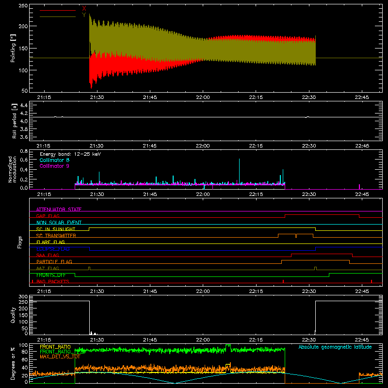This screenshot has width=388, height=388.
Task: Click the raised SAA_FLAG step segment
Action: point(322,254)
